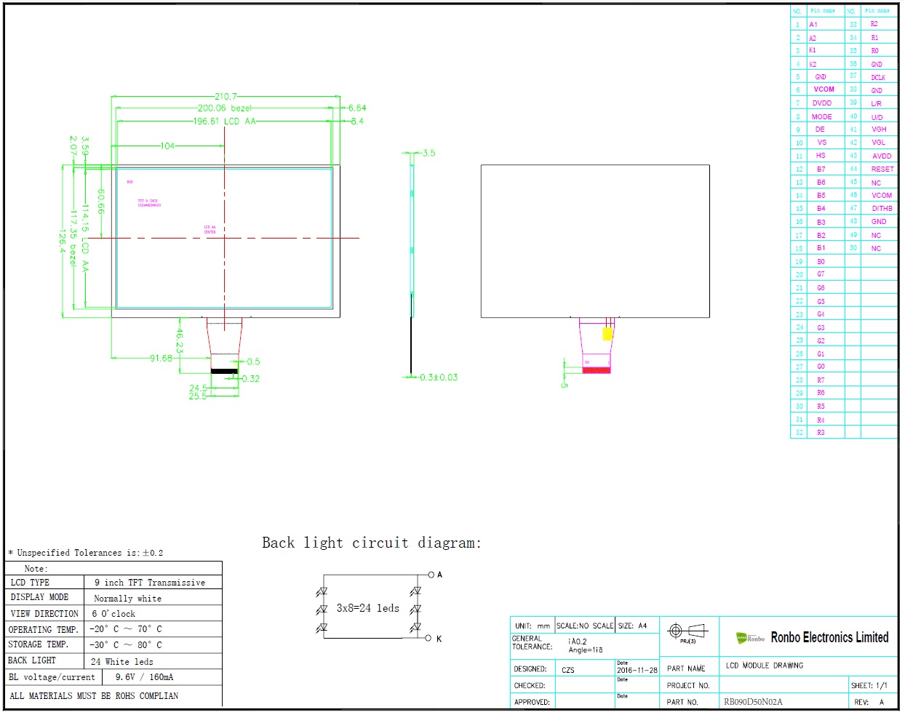This screenshot has width=905, height=715.
Task: Click the 'Ronbo Electronics Limited' company name
Action: tap(829, 638)
